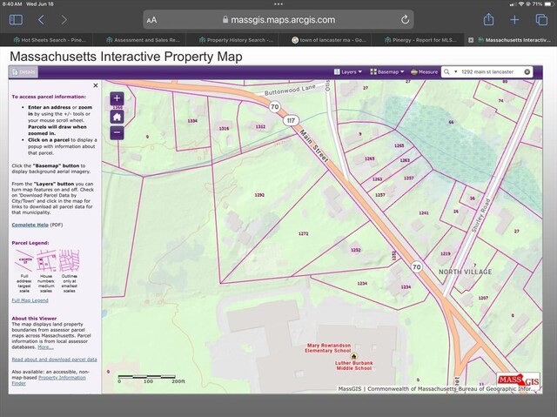
Task: Open the AA reader text options
Action: (151, 20)
